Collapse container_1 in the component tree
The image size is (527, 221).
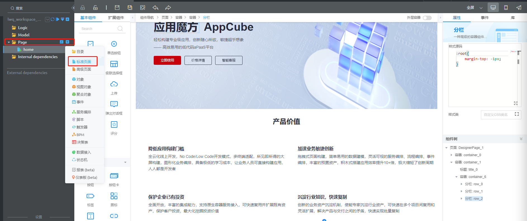[451, 162]
